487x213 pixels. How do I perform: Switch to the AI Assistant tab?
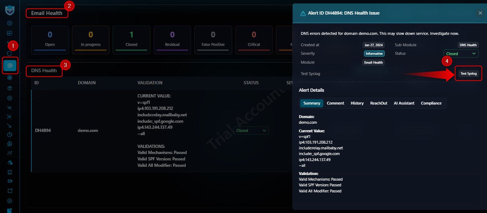(404, 103)
